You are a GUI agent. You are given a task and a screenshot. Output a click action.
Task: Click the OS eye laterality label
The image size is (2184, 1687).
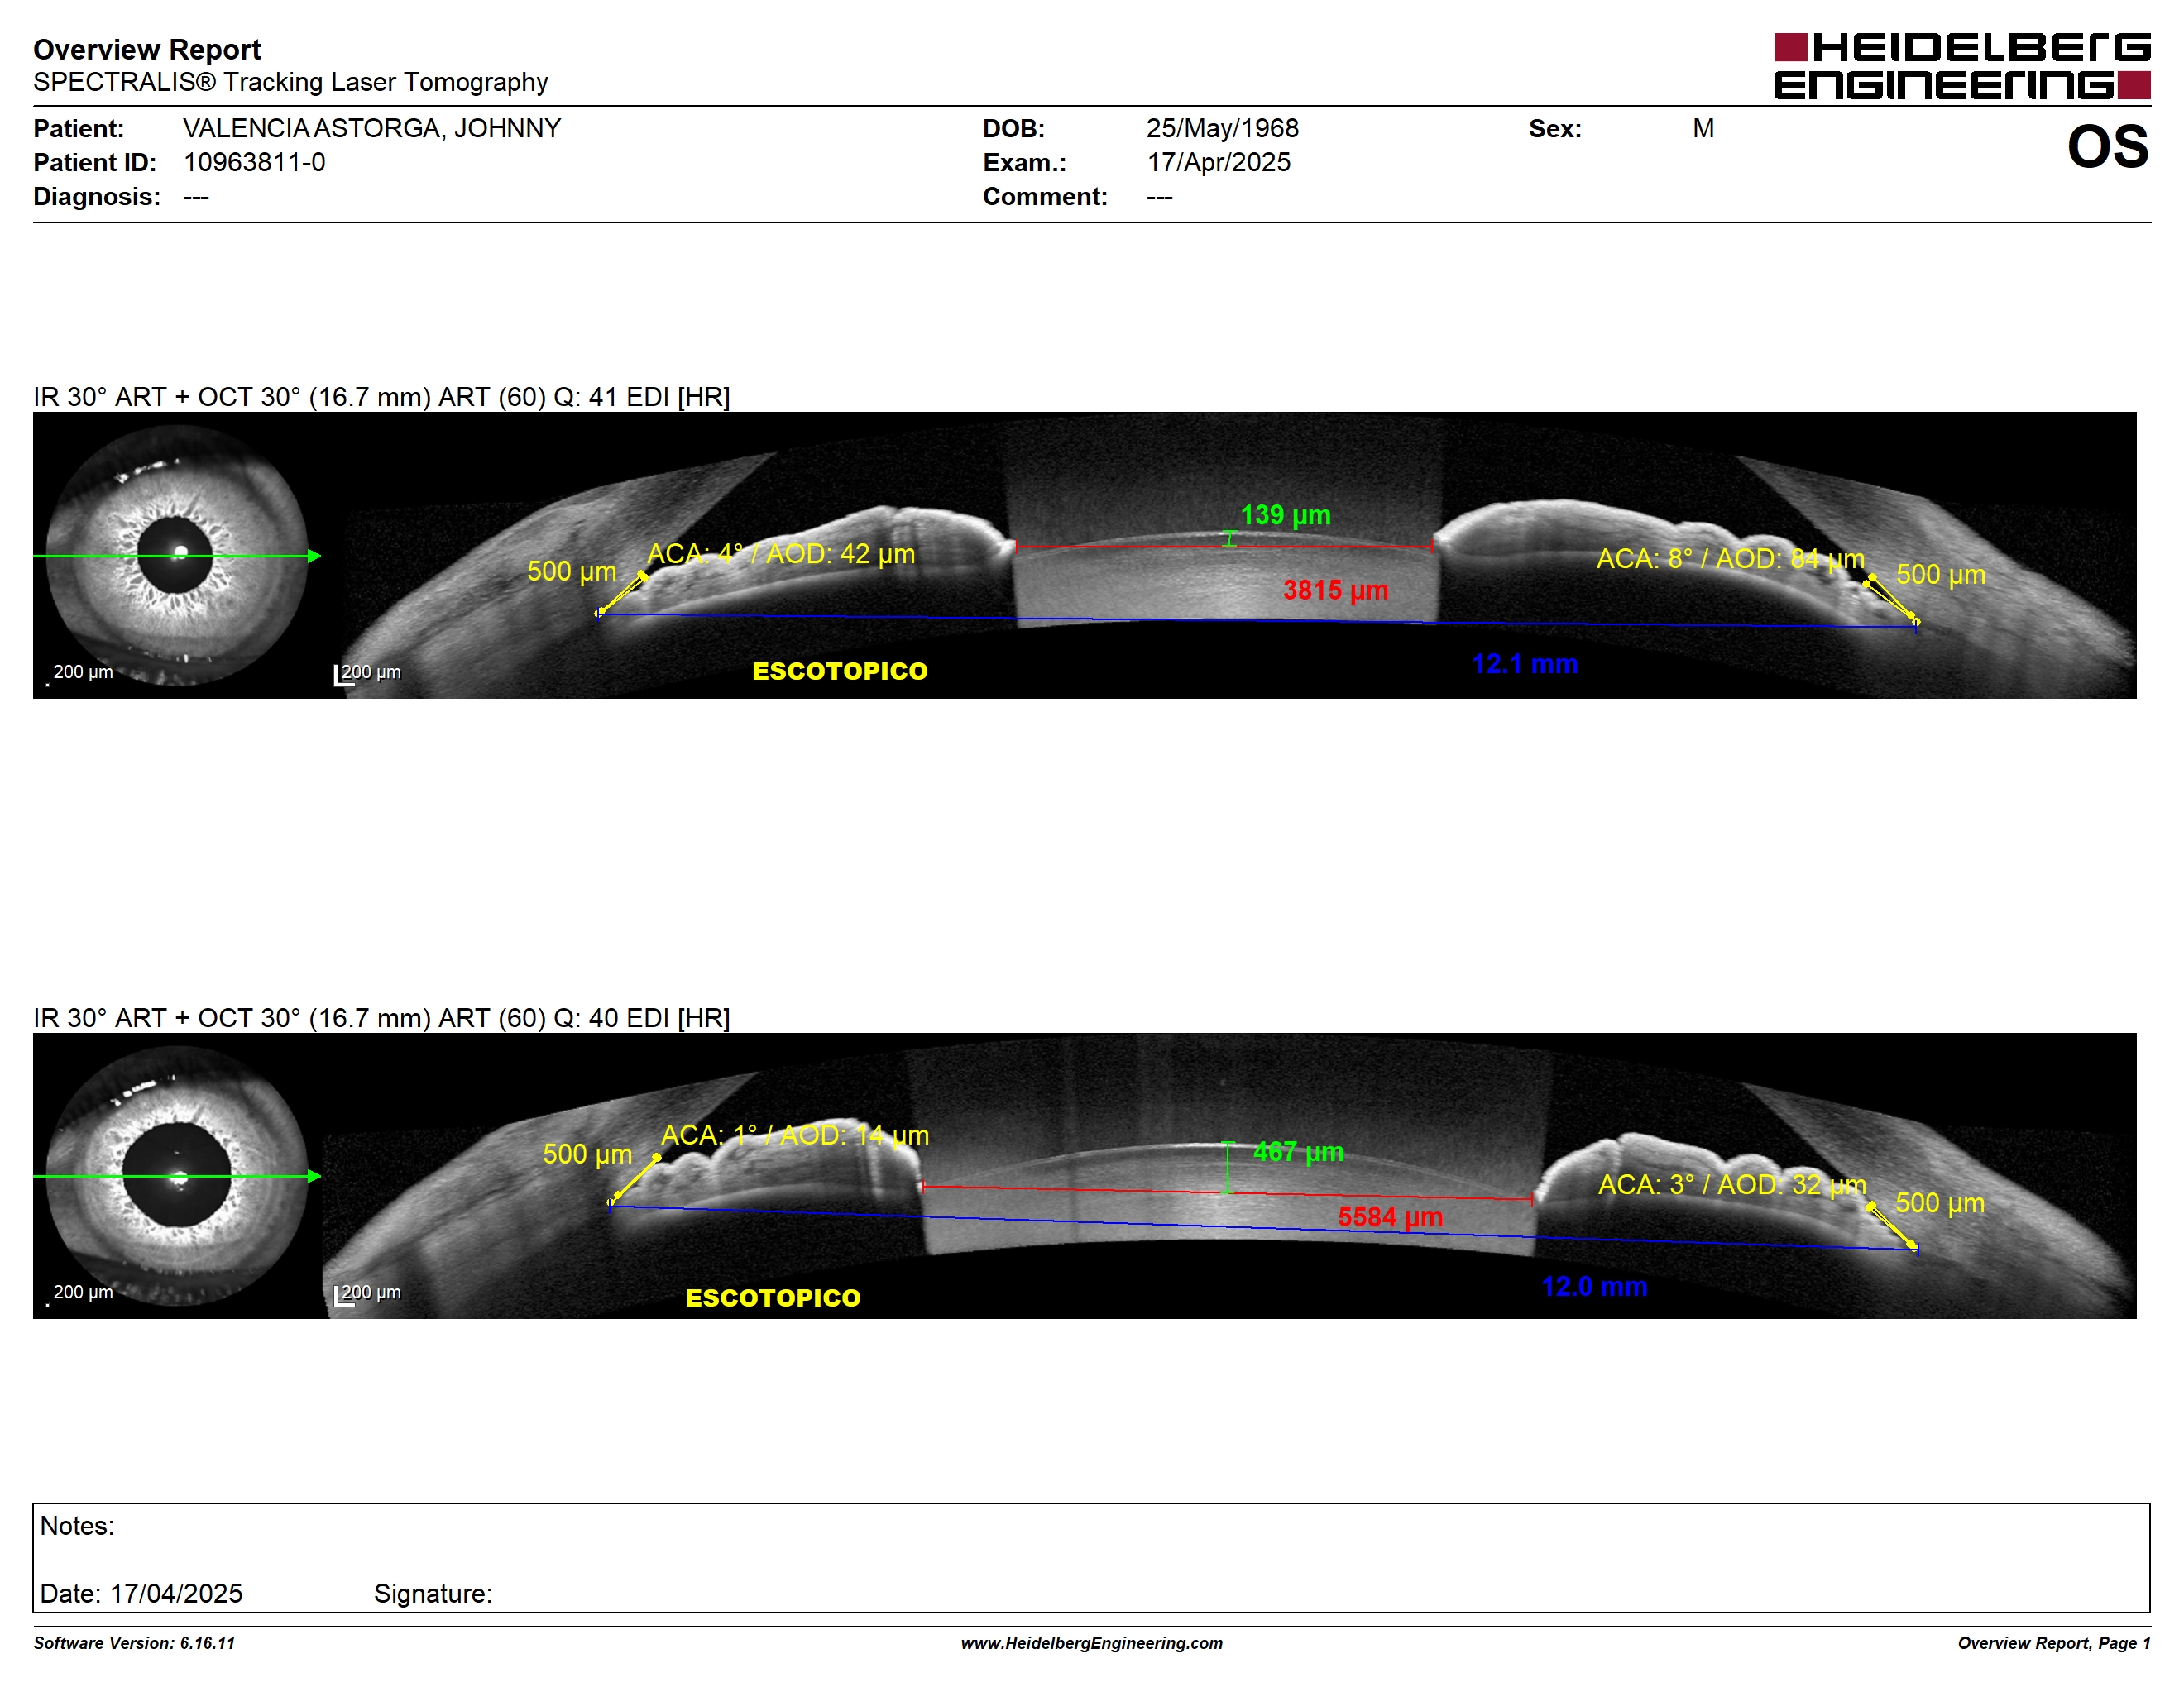2107,147
